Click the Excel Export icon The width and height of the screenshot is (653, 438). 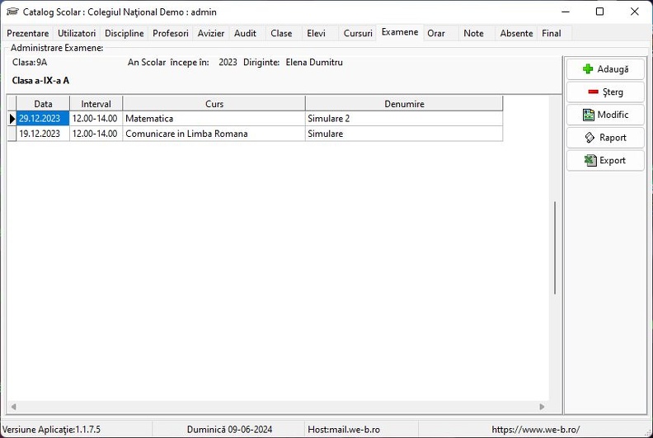[590, 161]
